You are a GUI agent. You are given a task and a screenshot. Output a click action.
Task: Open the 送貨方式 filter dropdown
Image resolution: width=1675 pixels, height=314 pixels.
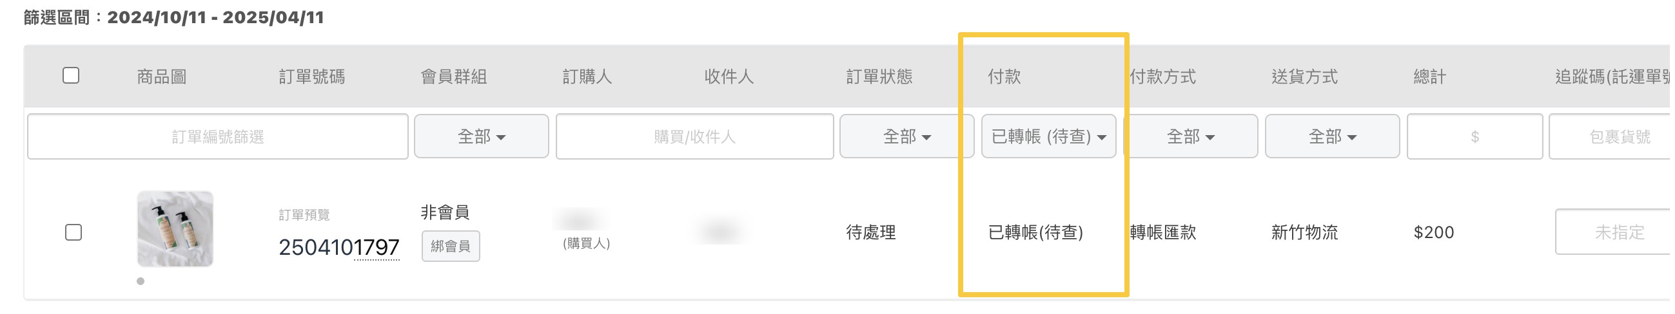tap(1332, 136)
